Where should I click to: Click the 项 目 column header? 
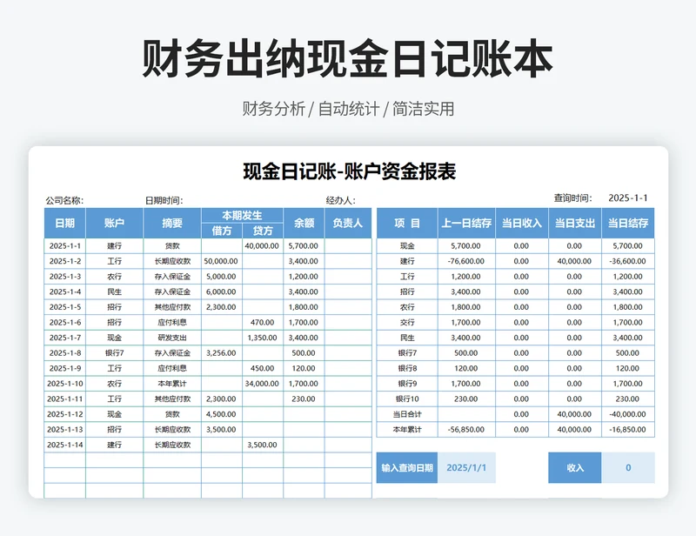click(407, 223)
